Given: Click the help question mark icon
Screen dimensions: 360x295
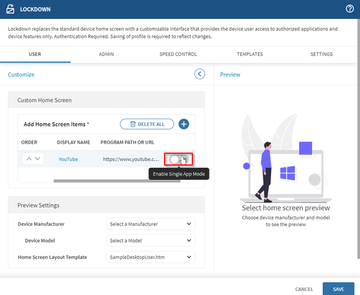Looking at the screenshot, I should tap(350, 9).
